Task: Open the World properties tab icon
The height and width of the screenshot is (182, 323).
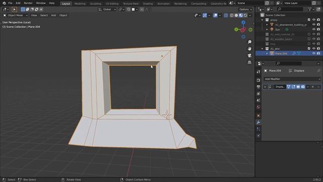Action: pyautogui.click(x=258, y=107)
